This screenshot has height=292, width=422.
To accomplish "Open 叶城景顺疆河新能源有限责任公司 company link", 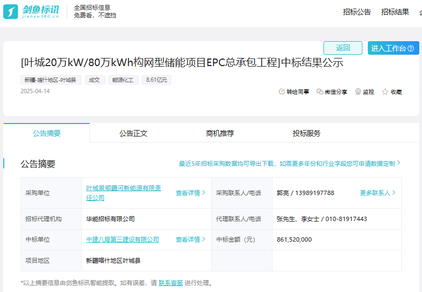I will (124, 193).
